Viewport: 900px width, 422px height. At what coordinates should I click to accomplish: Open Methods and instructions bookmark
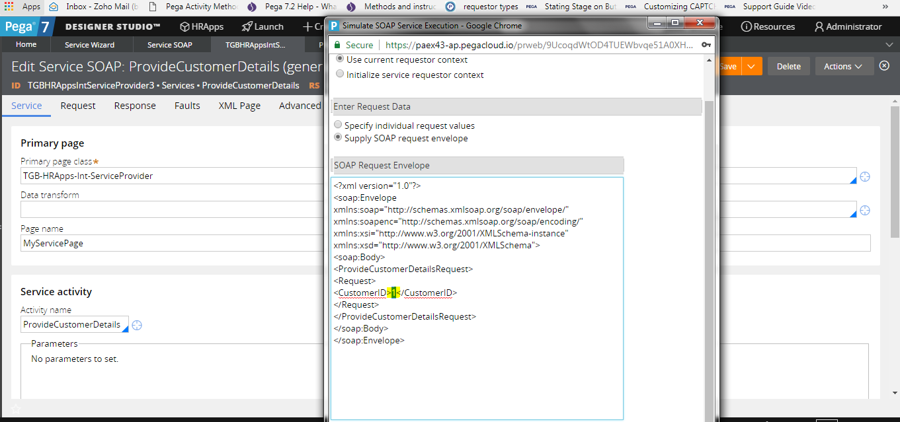pyautogui.click(x=390, y=7)
